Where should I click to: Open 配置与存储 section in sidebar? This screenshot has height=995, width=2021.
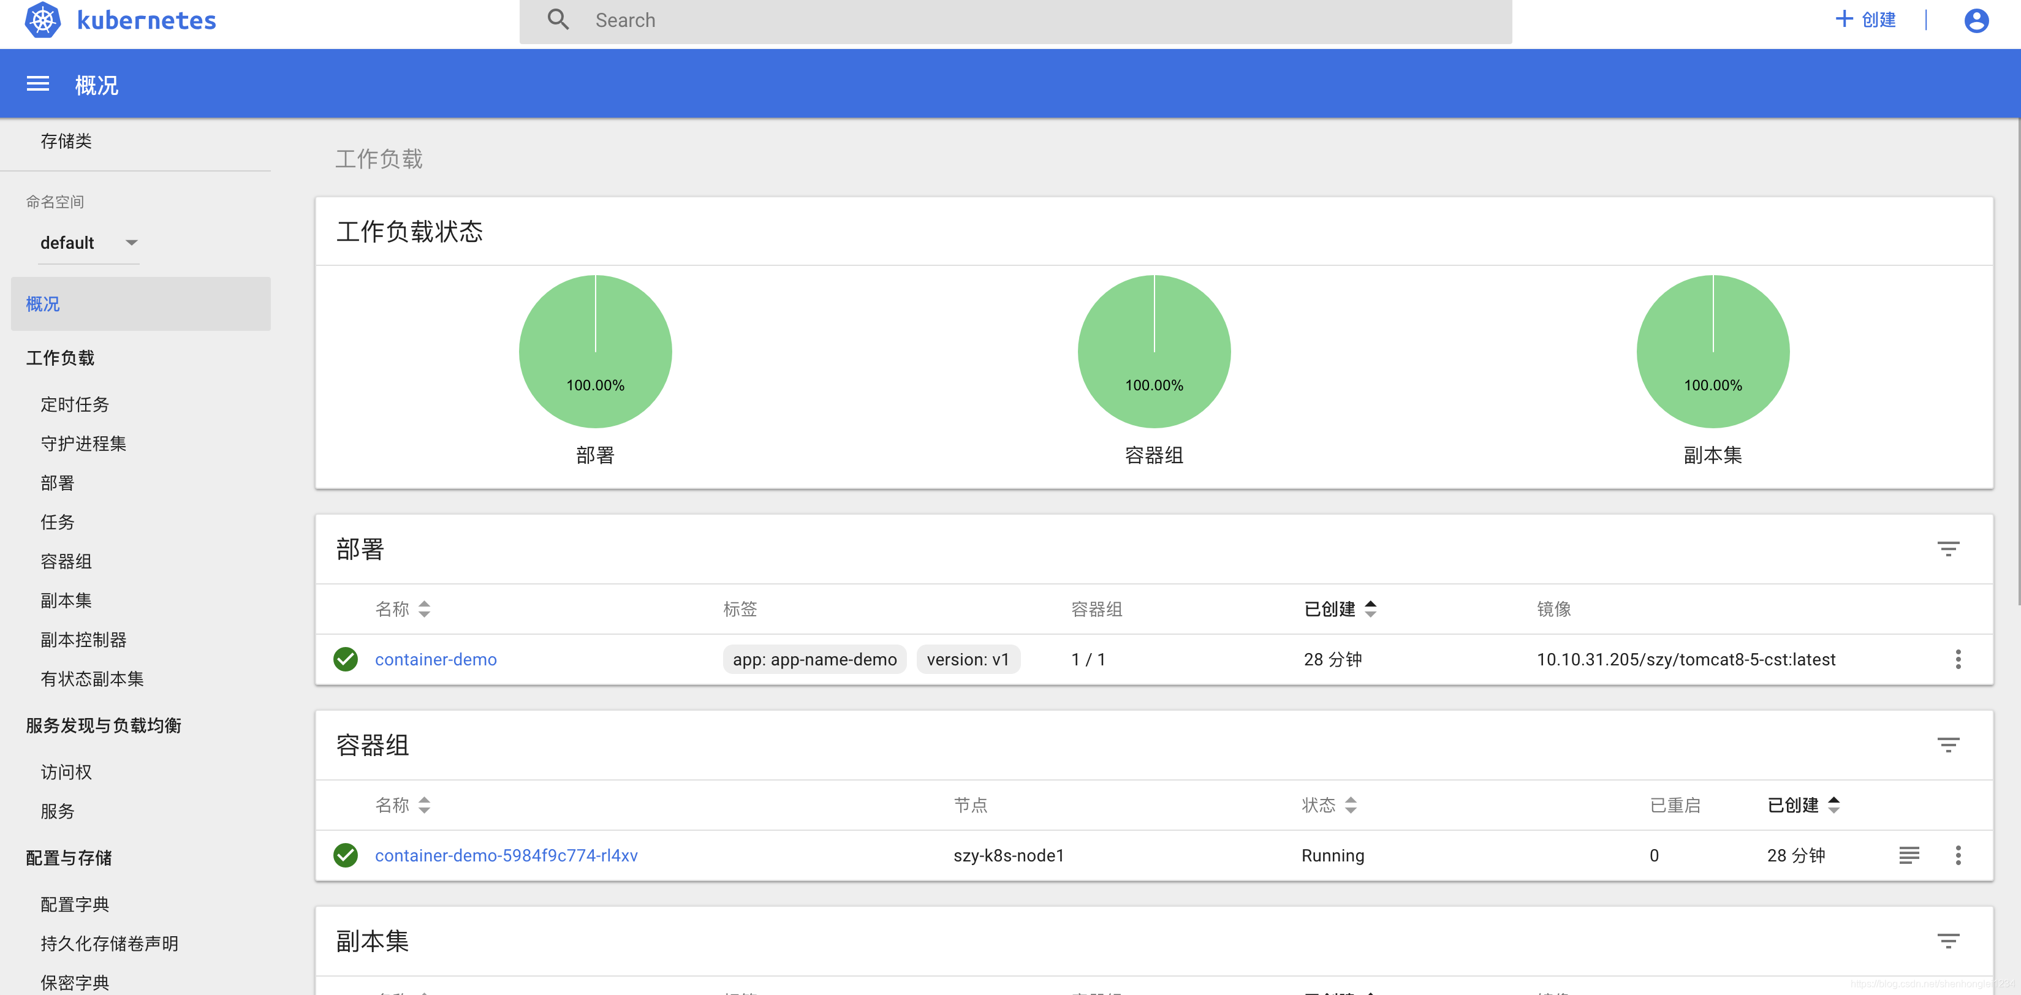coord(68,858)
